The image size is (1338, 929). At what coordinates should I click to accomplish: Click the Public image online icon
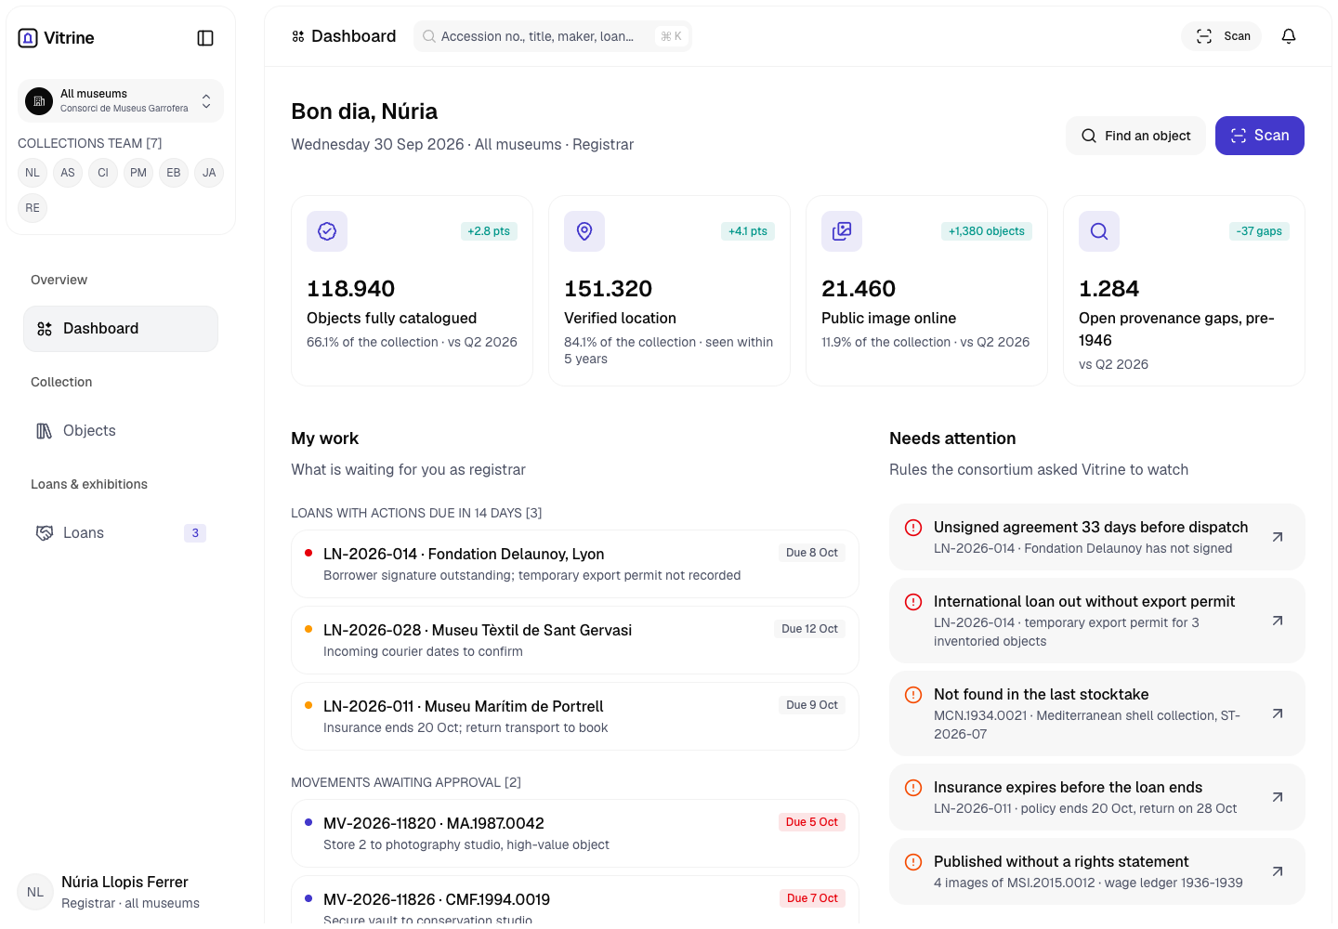842,231
